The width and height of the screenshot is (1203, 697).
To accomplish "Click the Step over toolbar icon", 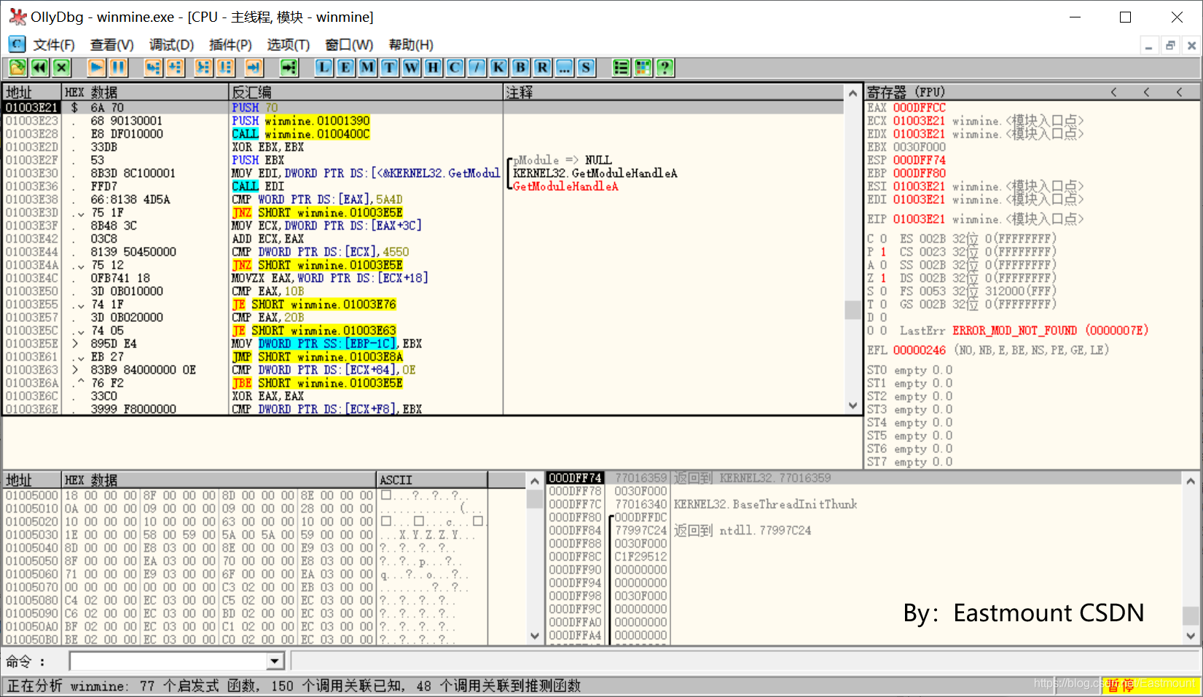I will pos(175,68).
